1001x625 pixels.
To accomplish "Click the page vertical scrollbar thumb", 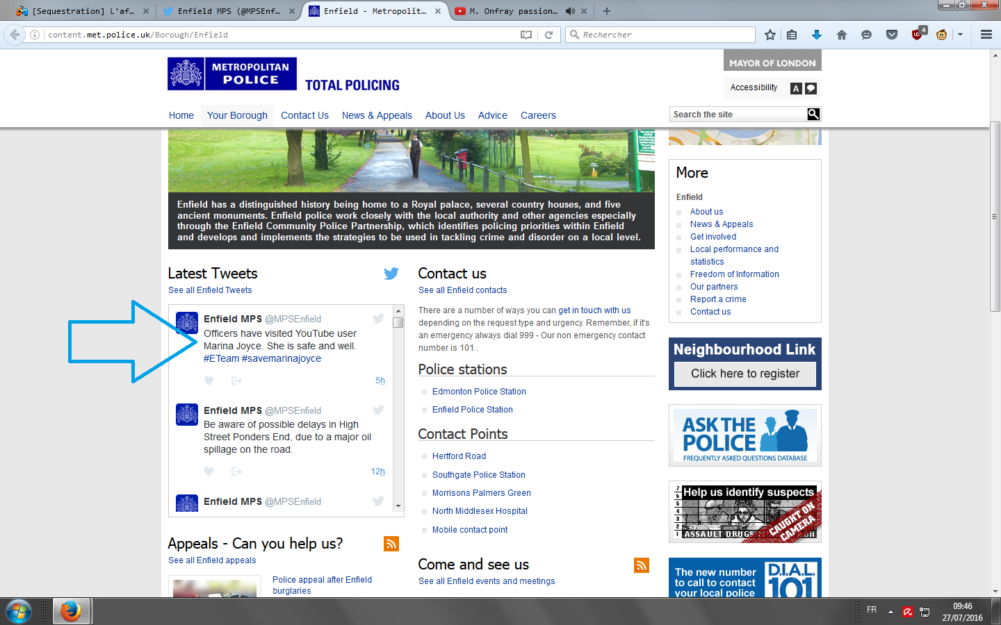I will tap(995, 215).
